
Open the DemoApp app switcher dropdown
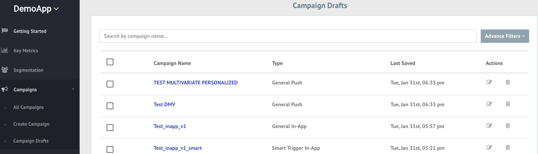point(36,9)
